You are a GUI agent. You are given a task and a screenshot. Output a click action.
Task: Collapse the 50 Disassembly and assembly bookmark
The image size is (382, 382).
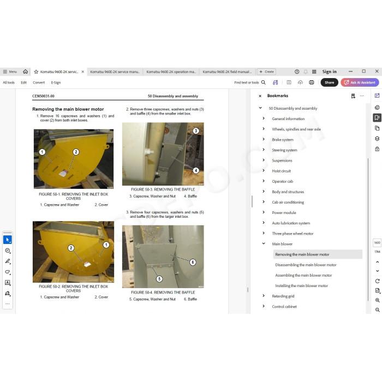[x=260, y=108]
